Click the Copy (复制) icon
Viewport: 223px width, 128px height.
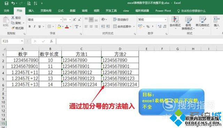13,23
